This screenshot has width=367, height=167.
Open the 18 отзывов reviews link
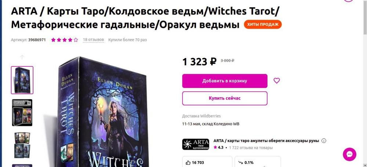tap(93, 40)
